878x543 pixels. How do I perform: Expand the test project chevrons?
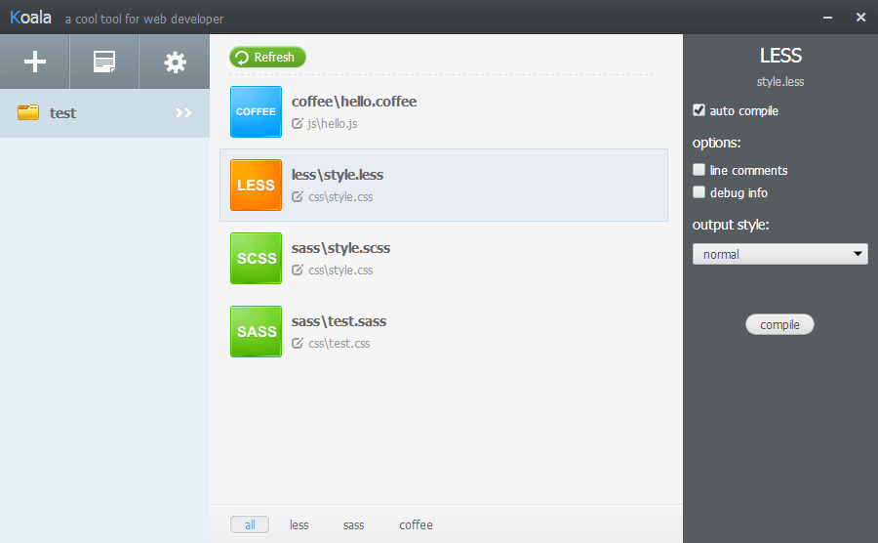point(183,113)
